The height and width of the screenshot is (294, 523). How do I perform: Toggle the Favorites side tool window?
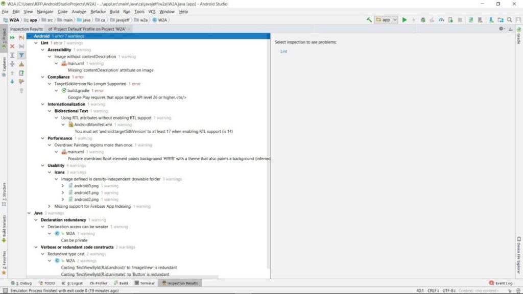(4, 263)
